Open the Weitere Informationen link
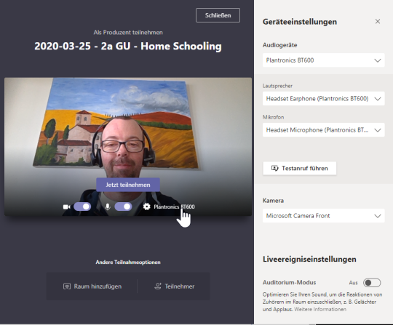 pos(320,309)
